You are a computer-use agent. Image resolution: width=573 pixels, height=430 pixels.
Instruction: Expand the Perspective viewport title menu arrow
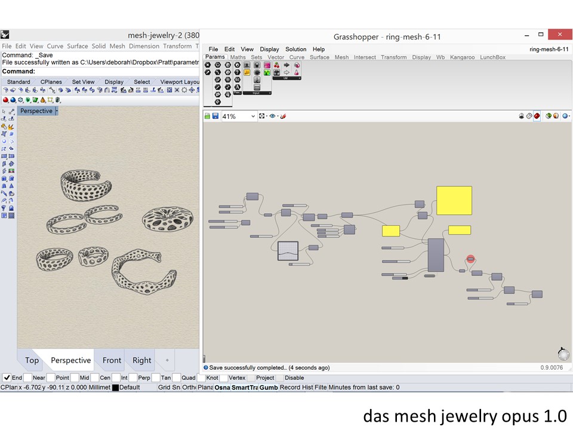(x=57, y=111)
